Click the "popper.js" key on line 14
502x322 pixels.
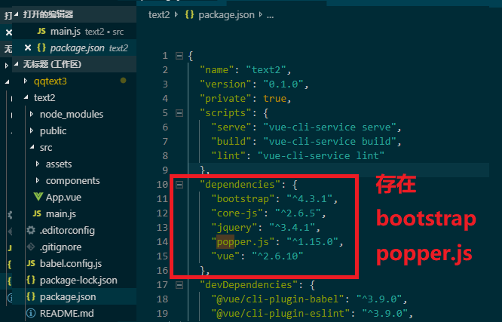(243, 242)
